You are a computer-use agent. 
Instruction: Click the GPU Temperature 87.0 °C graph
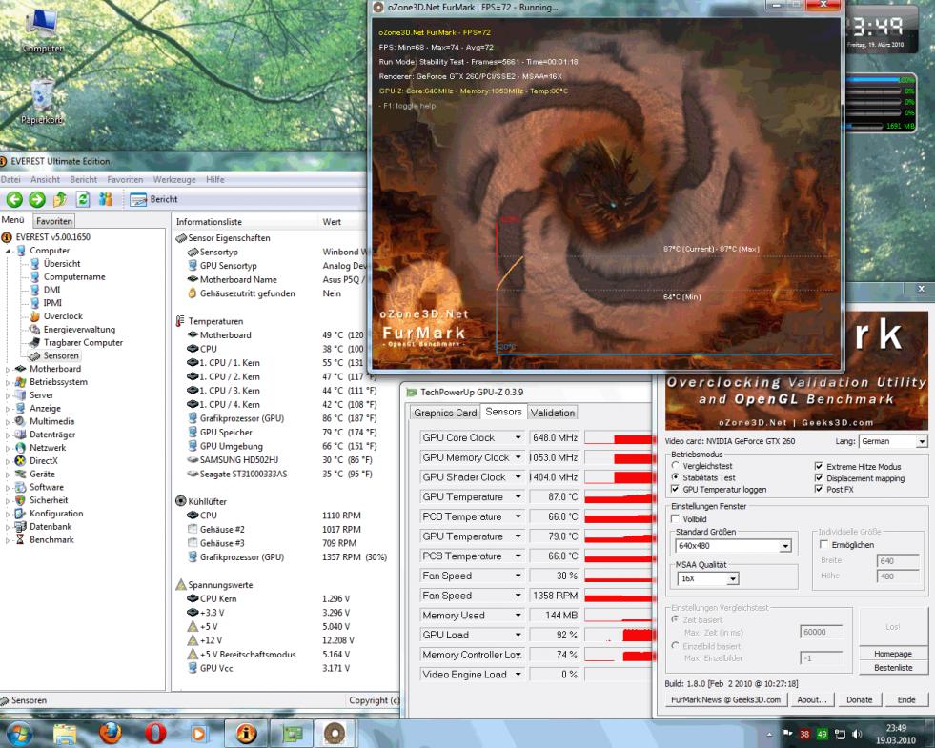(619, 497)
